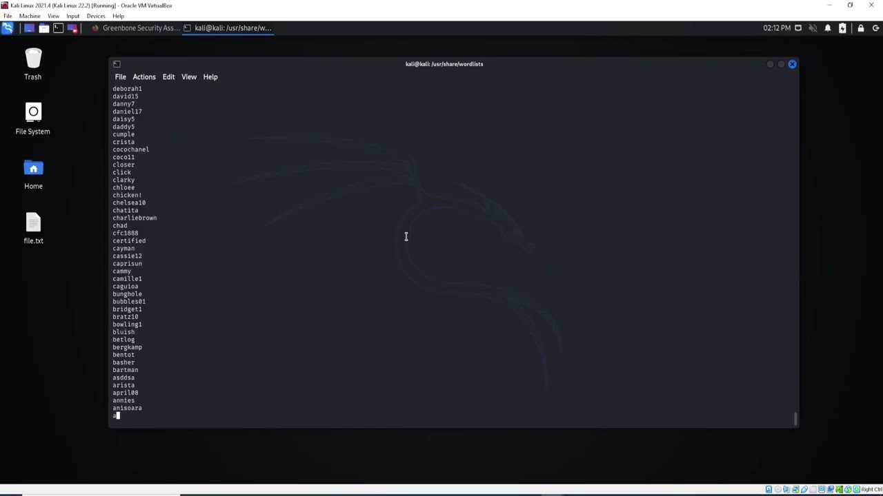Toggle the muted volume tray icon

[813, 28]
